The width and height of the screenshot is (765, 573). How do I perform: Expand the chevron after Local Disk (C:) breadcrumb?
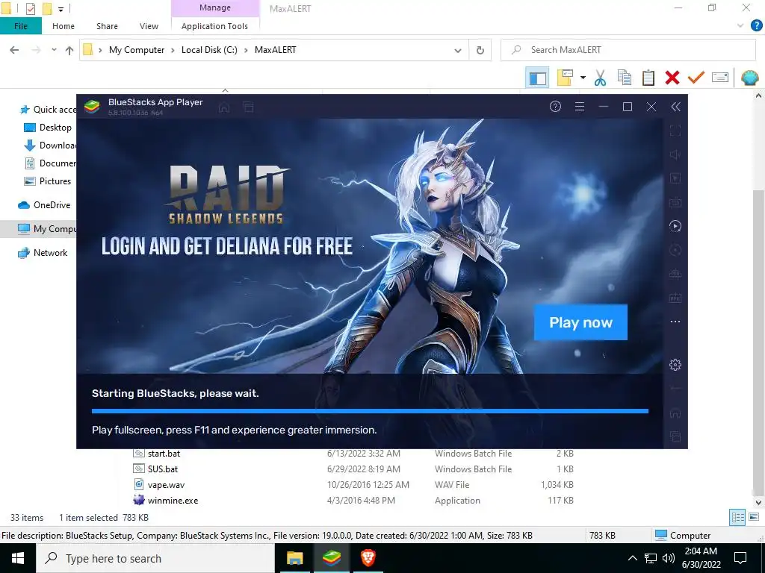246,50
